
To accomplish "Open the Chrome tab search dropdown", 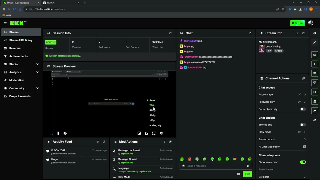I will [293, 2].
